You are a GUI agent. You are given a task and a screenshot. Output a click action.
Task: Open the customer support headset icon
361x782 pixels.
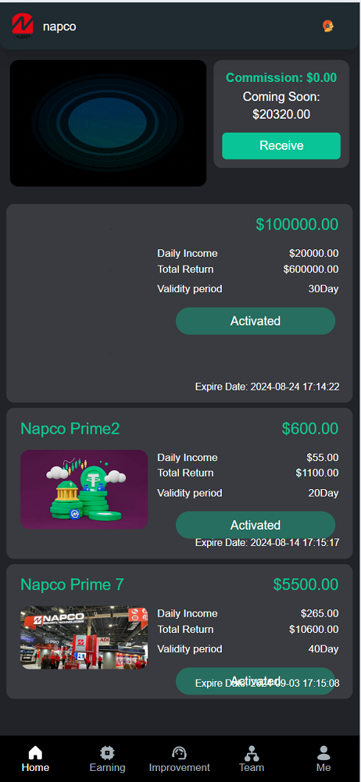328,26
